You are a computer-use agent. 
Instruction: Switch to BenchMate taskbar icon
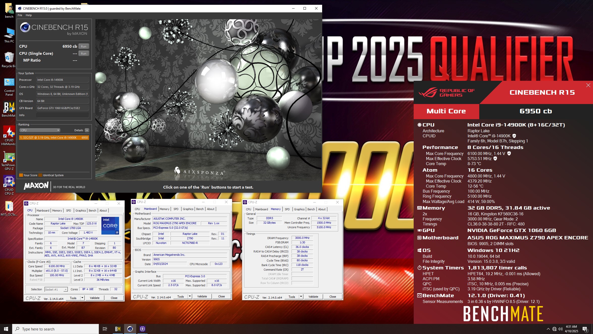tap(118, 329)
